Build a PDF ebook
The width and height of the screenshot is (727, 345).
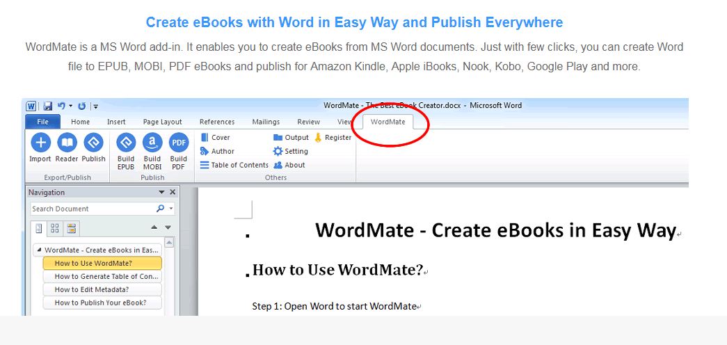[x=179, y=152]
